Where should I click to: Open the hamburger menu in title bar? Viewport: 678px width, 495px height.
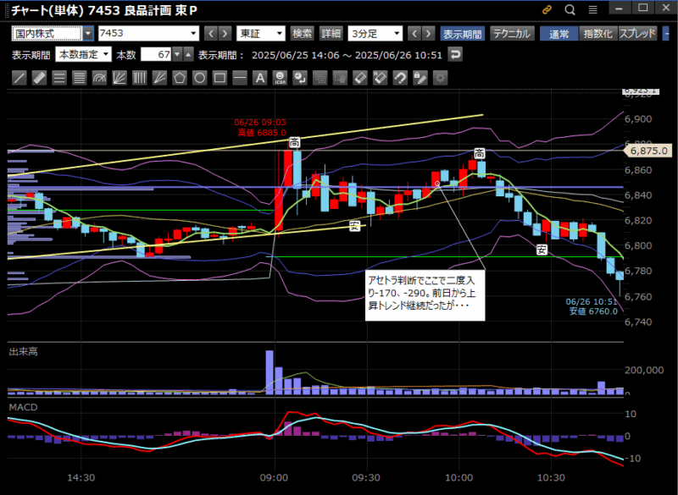592,9
